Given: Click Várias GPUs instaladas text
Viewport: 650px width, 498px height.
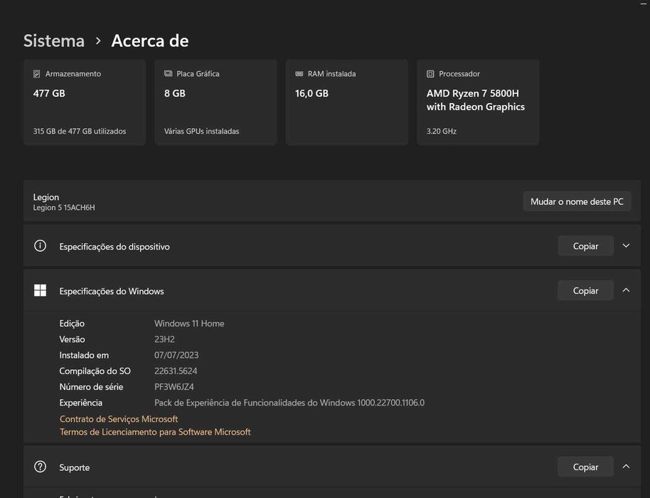Looking at the screenshot, I should 201,131.
